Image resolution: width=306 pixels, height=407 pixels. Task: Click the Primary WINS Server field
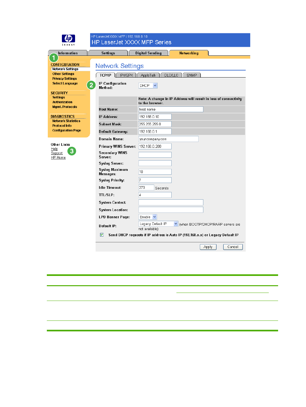(155, 146)
